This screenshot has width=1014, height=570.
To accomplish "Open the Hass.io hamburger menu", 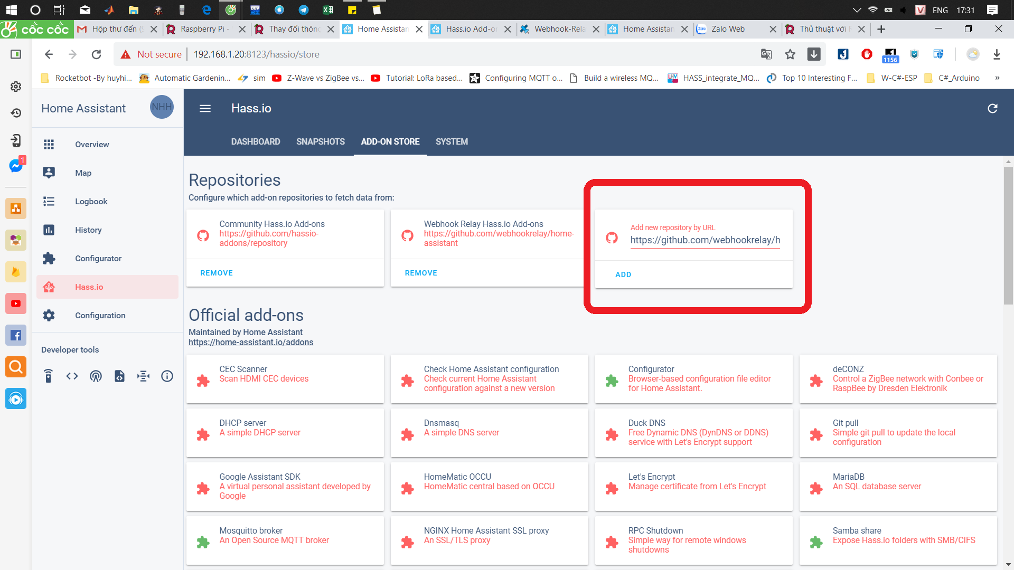I will click(205, 108).
